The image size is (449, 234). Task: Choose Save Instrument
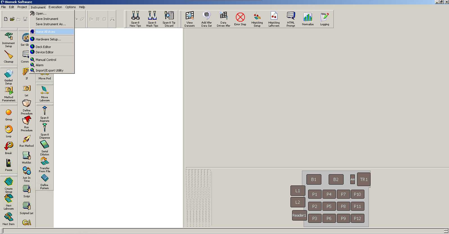(52, 19)
